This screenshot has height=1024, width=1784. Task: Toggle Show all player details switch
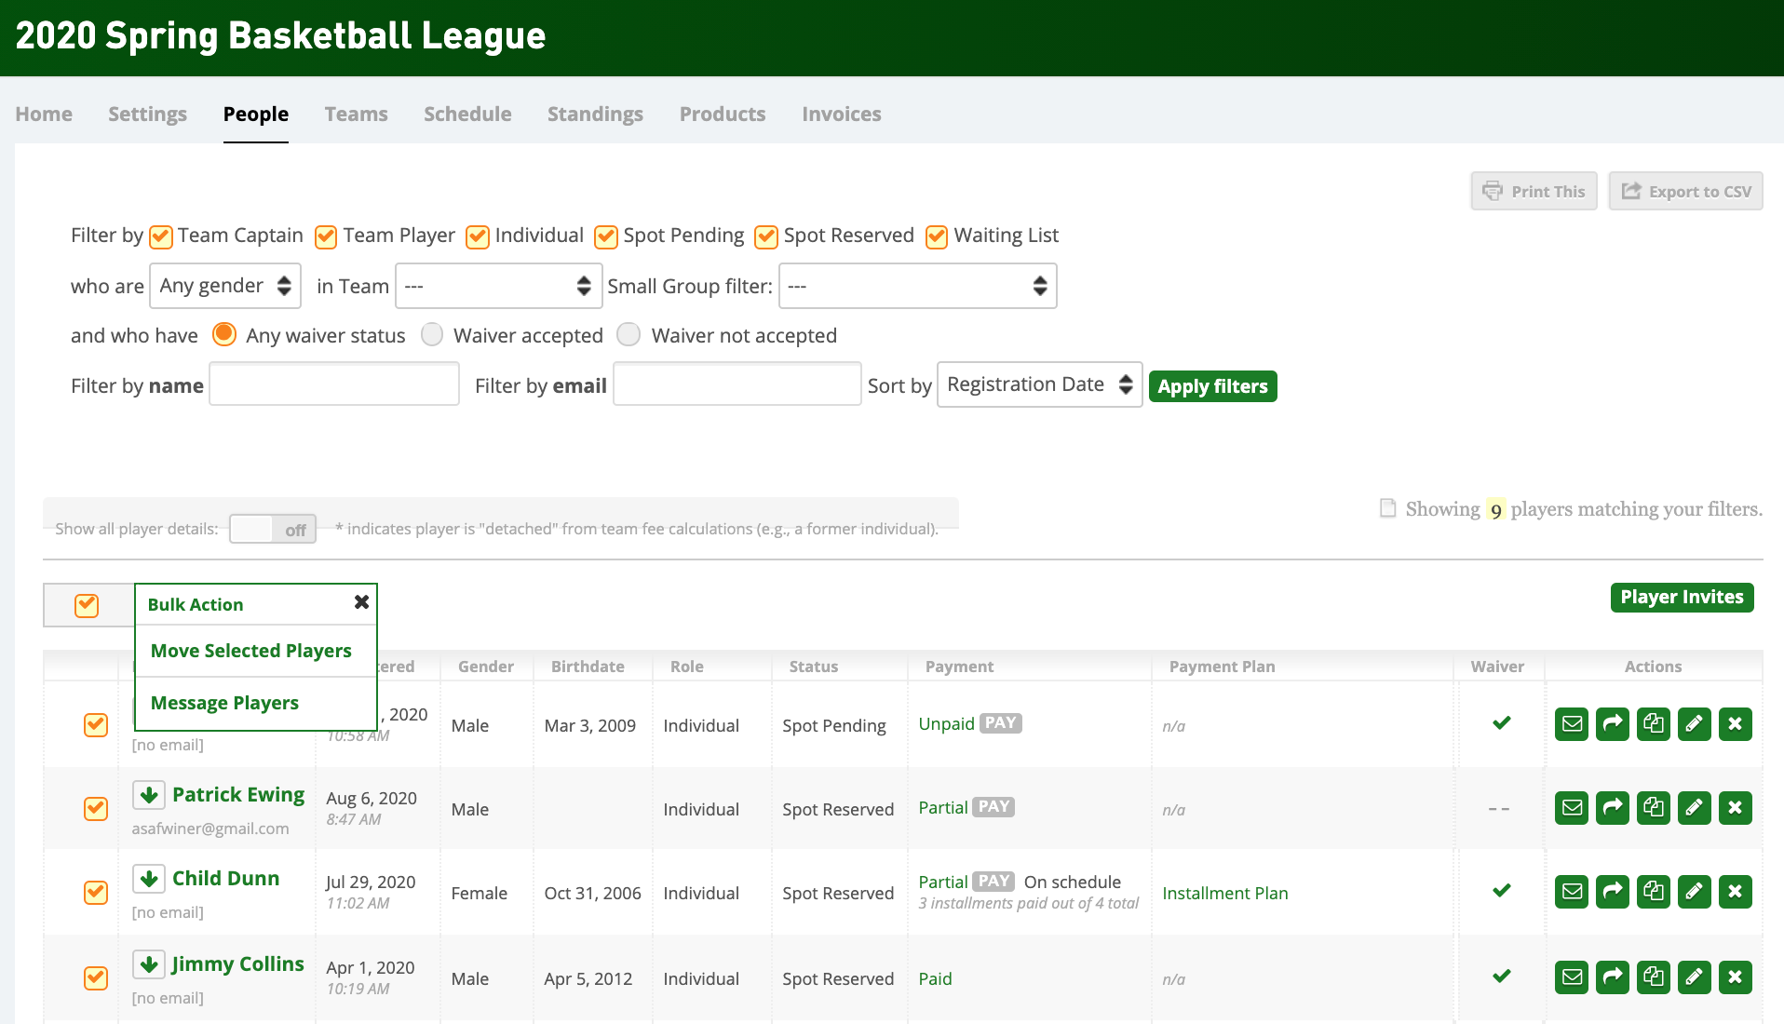273,529
